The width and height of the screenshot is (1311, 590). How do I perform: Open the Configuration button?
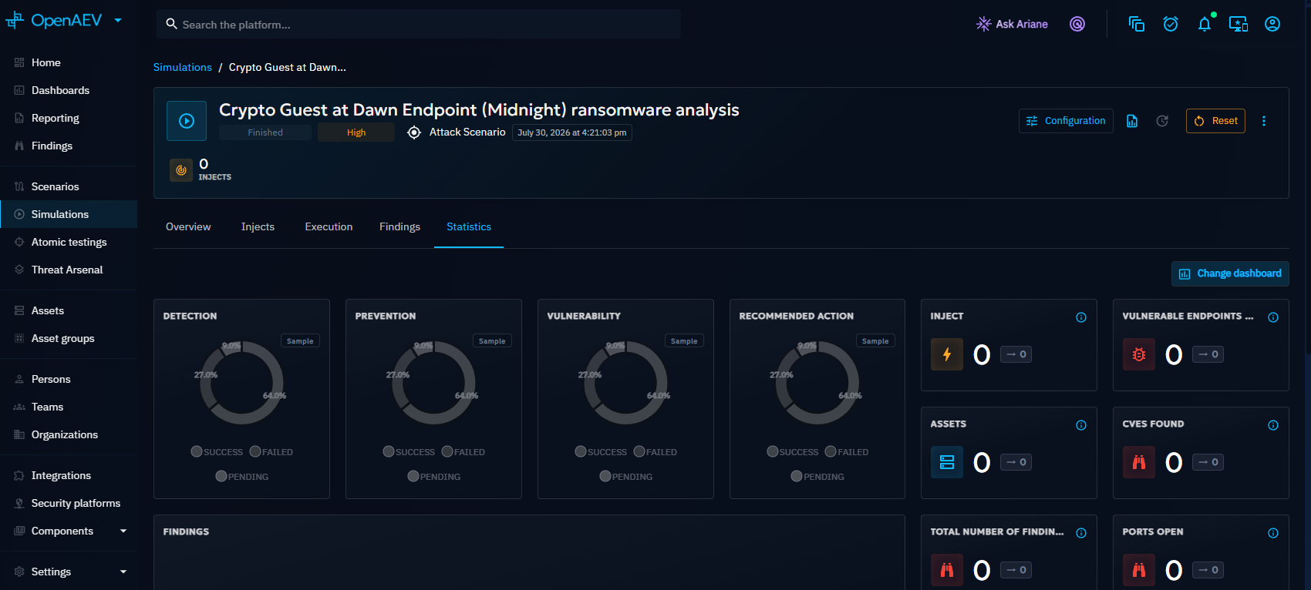point(1066,121)
